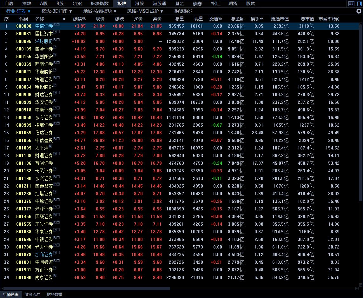Screen dimensions: 363x298
Task: Select stock 浙商证券
Action: 44,255
